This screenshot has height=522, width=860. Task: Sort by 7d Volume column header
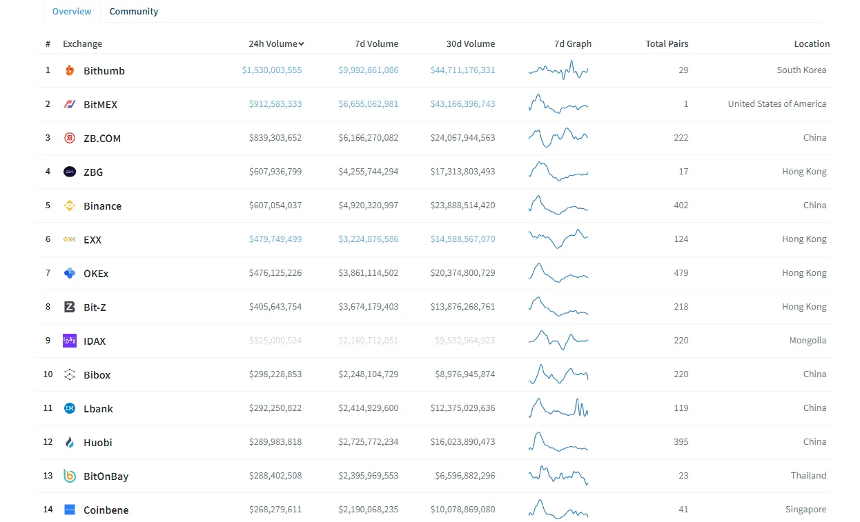coord(377,43)
